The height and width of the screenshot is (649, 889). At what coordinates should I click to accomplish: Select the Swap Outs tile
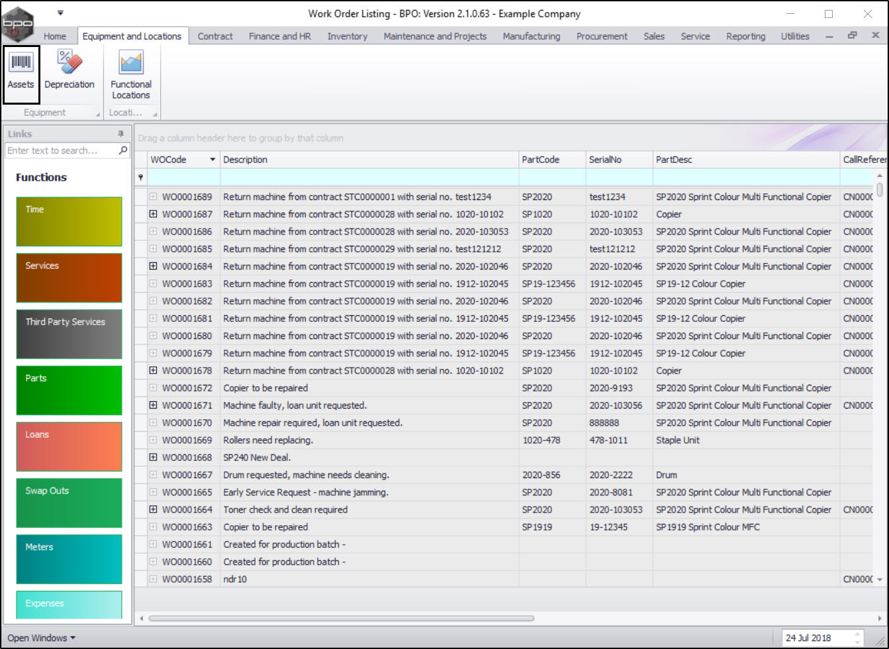[x=69, y=503]
